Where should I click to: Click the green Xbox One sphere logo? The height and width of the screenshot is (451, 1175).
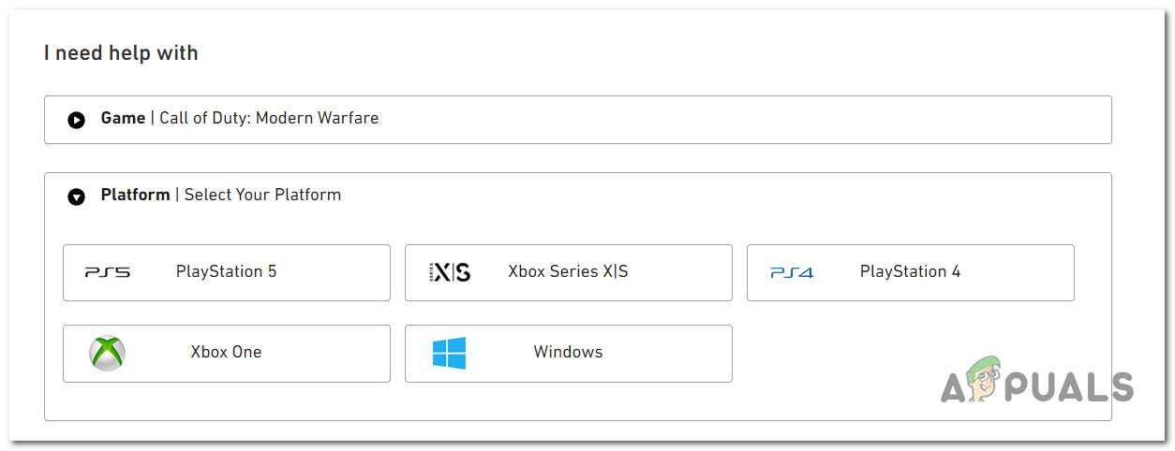[108, 353]
